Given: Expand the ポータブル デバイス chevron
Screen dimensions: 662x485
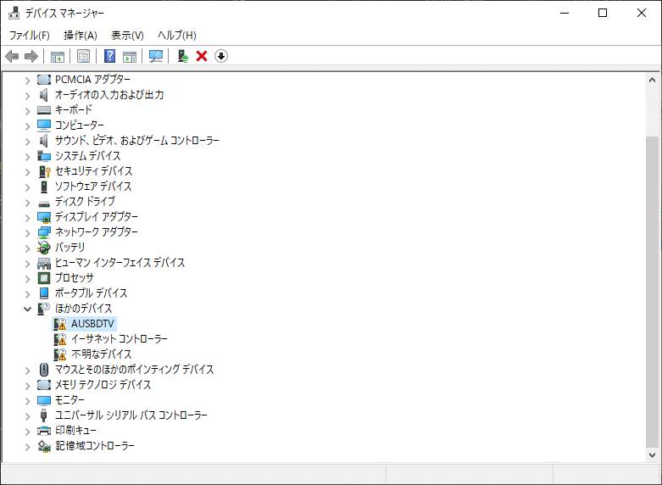Looking at the screenshot, I should coord(27,293).
